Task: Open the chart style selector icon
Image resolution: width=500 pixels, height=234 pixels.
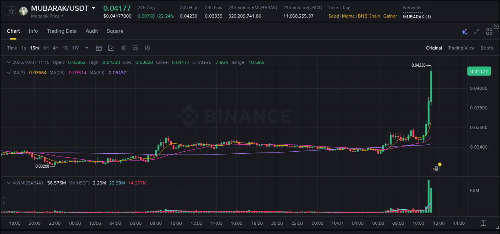Action: click(111, 48)
